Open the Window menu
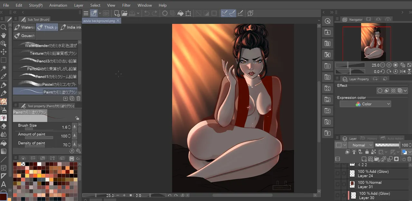Image resolution: width=412 pixels, height=201 pixels. pos(145,5)
